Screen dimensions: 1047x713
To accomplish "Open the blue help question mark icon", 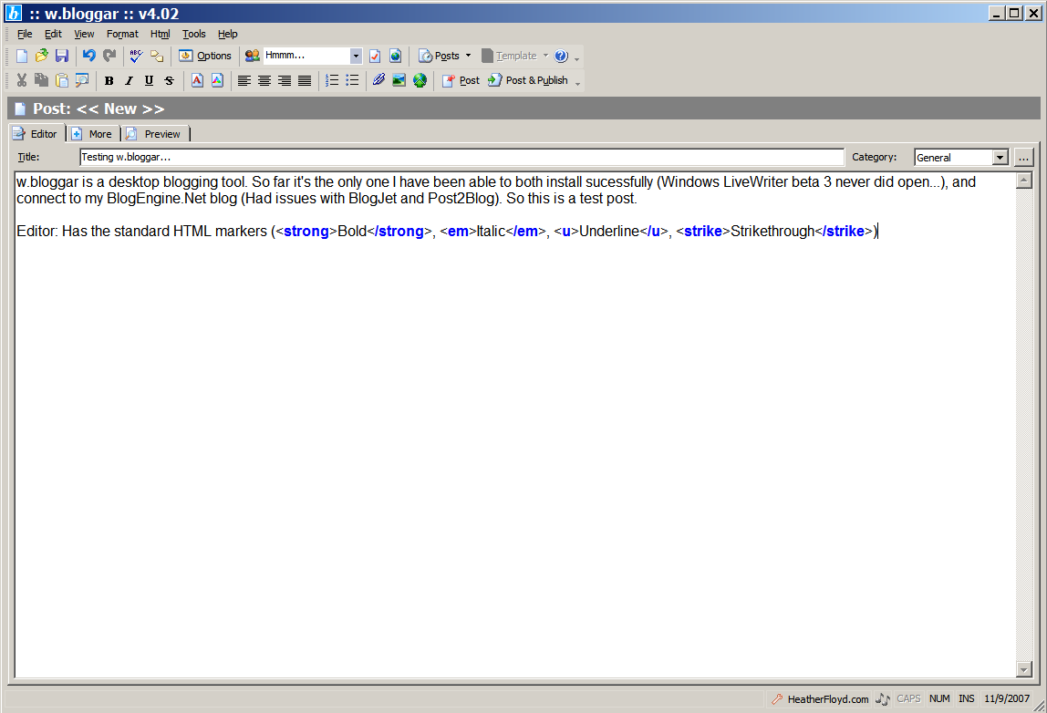I will coord(562,57).
